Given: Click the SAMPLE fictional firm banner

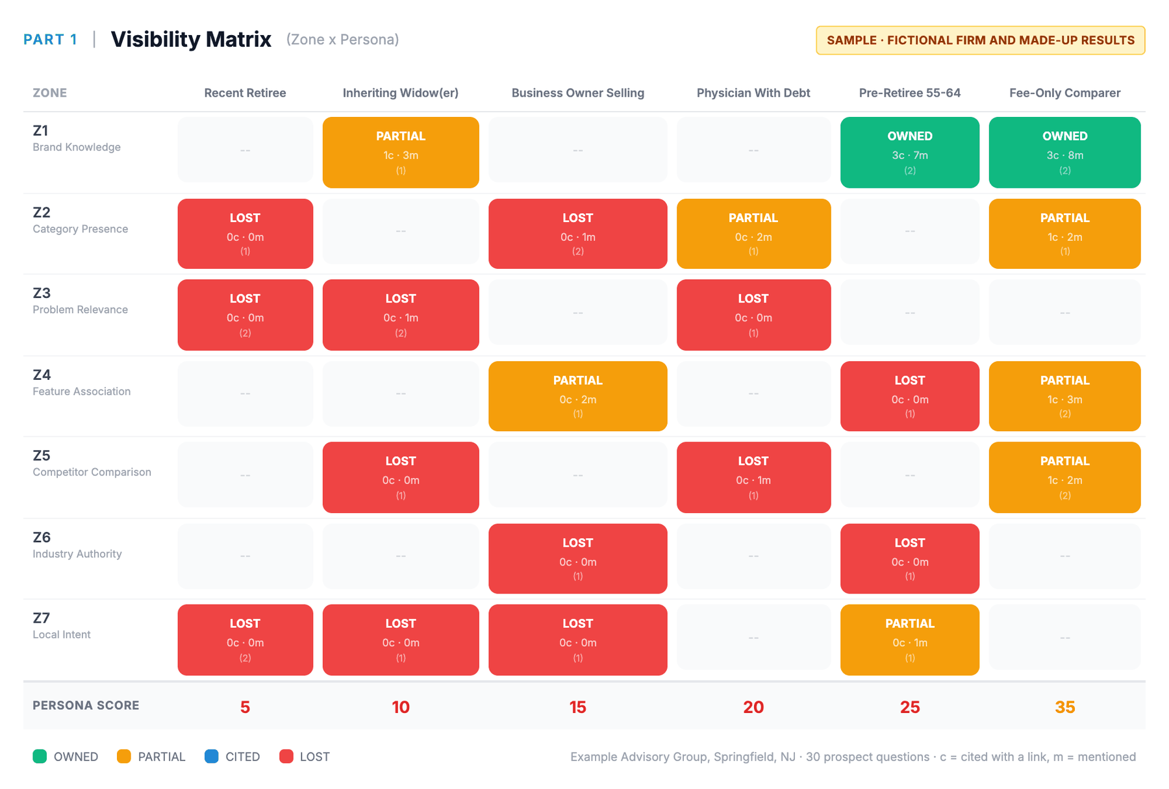Looking at the screenshot, I should click(981, 40).
